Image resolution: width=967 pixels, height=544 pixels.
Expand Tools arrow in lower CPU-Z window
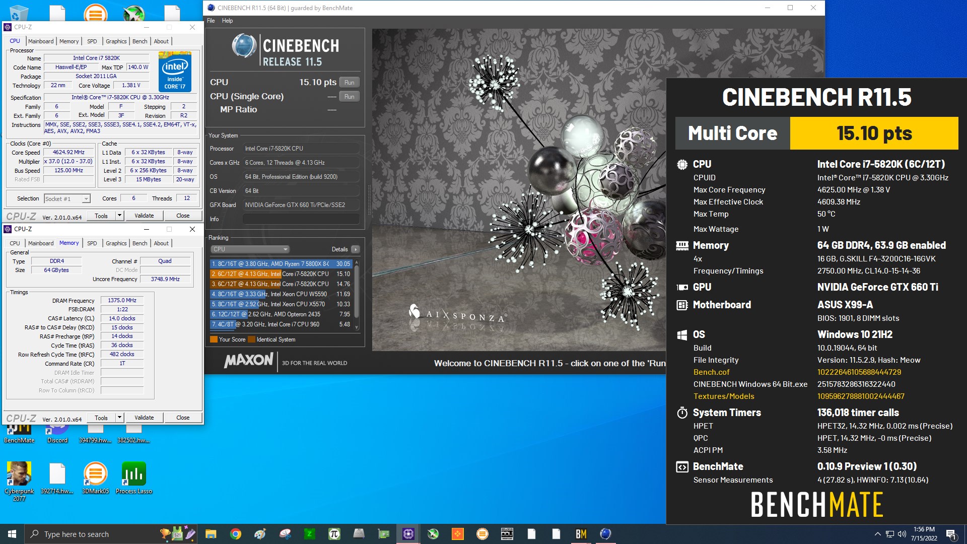click(119, 418)
